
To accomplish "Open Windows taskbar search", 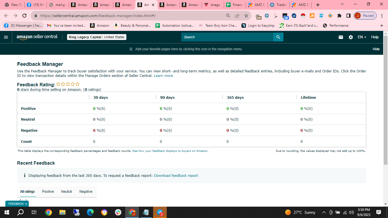I will (20, 212).
